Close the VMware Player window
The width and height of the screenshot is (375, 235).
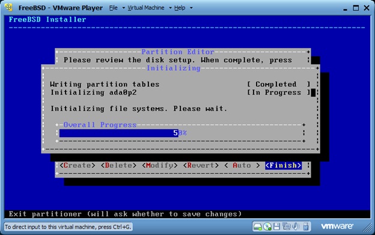(367, 8)
